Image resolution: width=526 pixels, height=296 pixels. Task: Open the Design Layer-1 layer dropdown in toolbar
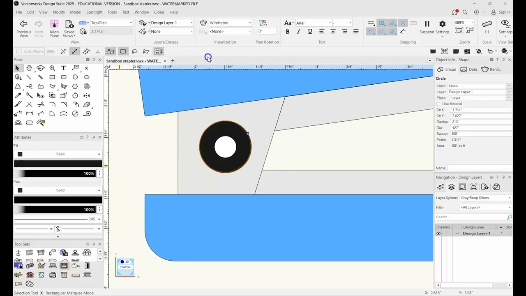coord(171,23)
